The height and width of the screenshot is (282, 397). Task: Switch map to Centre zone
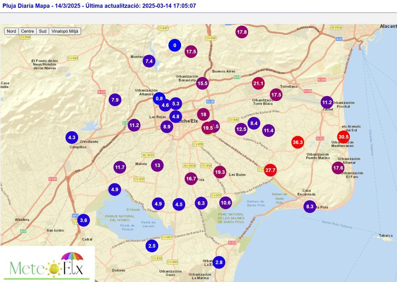(27, 31)
